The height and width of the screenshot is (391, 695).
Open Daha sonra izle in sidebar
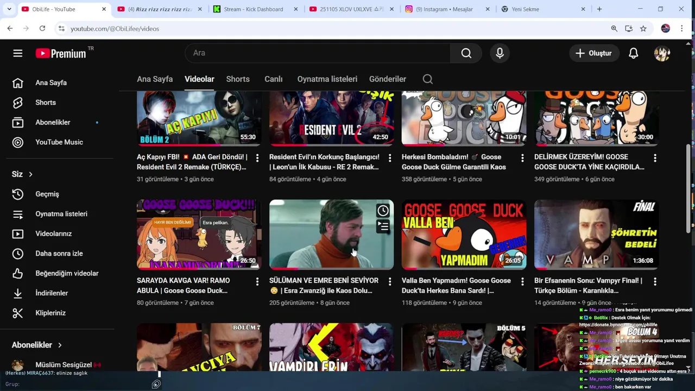click(59, 254)
